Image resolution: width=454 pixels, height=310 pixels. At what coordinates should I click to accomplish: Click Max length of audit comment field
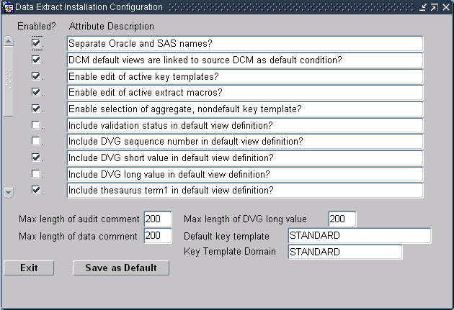click(x=158, y=219)
